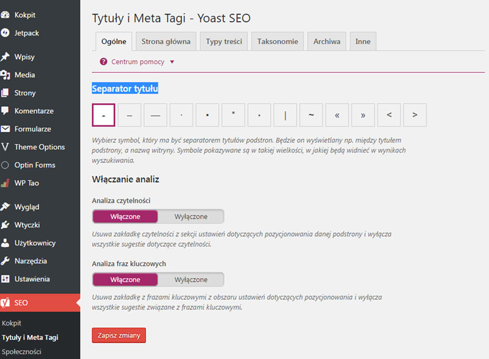Click the highlighted Separator tytułu heading
489x359 pixels.
click(125, 89)
